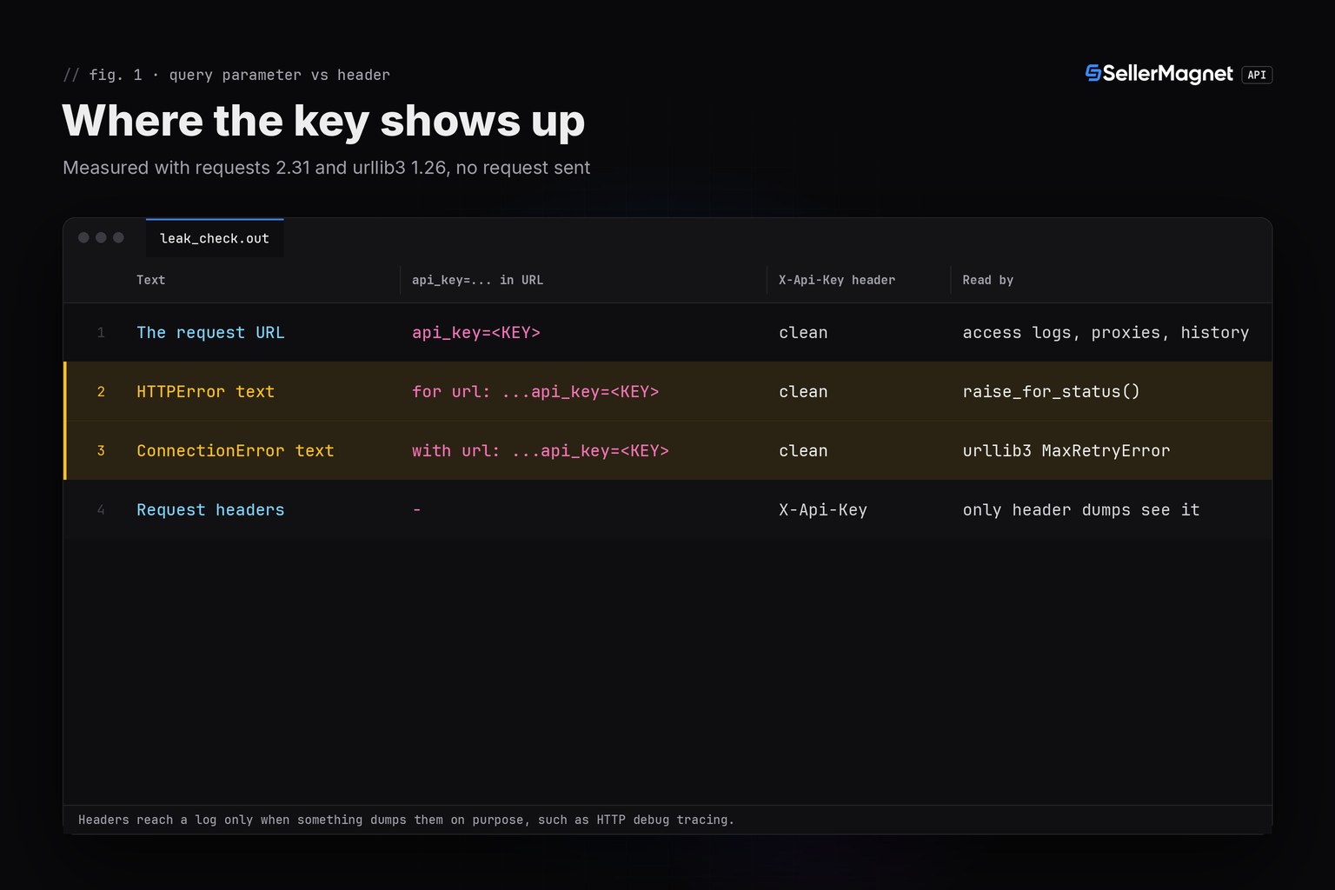Click the "raise_for_status()" cell

(x=1052, y=392)
